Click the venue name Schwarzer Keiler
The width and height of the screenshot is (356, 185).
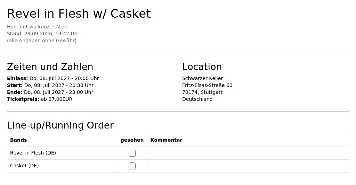(x=203, y=78)
